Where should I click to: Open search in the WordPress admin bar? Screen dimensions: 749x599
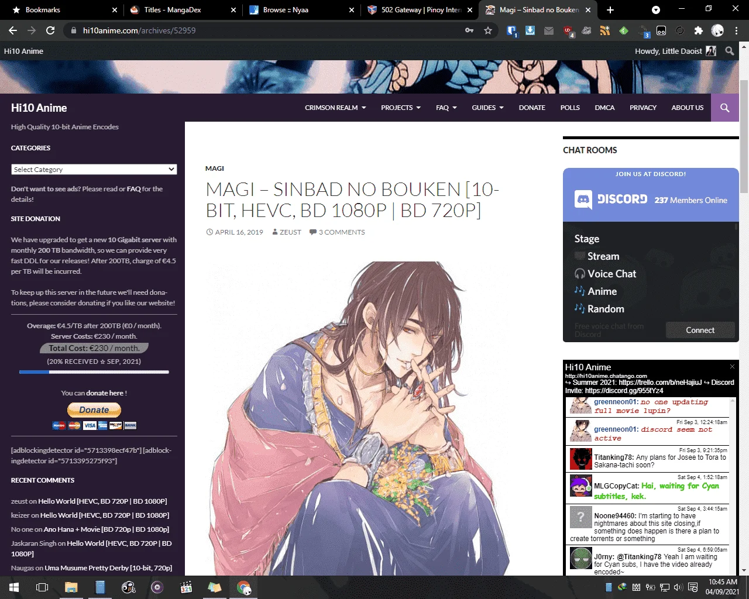730,51
